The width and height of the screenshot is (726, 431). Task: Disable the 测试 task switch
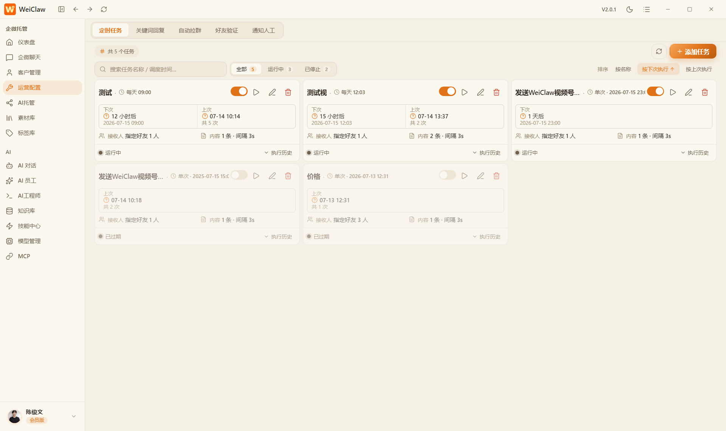pyautogui.click(x=239, y=91)
